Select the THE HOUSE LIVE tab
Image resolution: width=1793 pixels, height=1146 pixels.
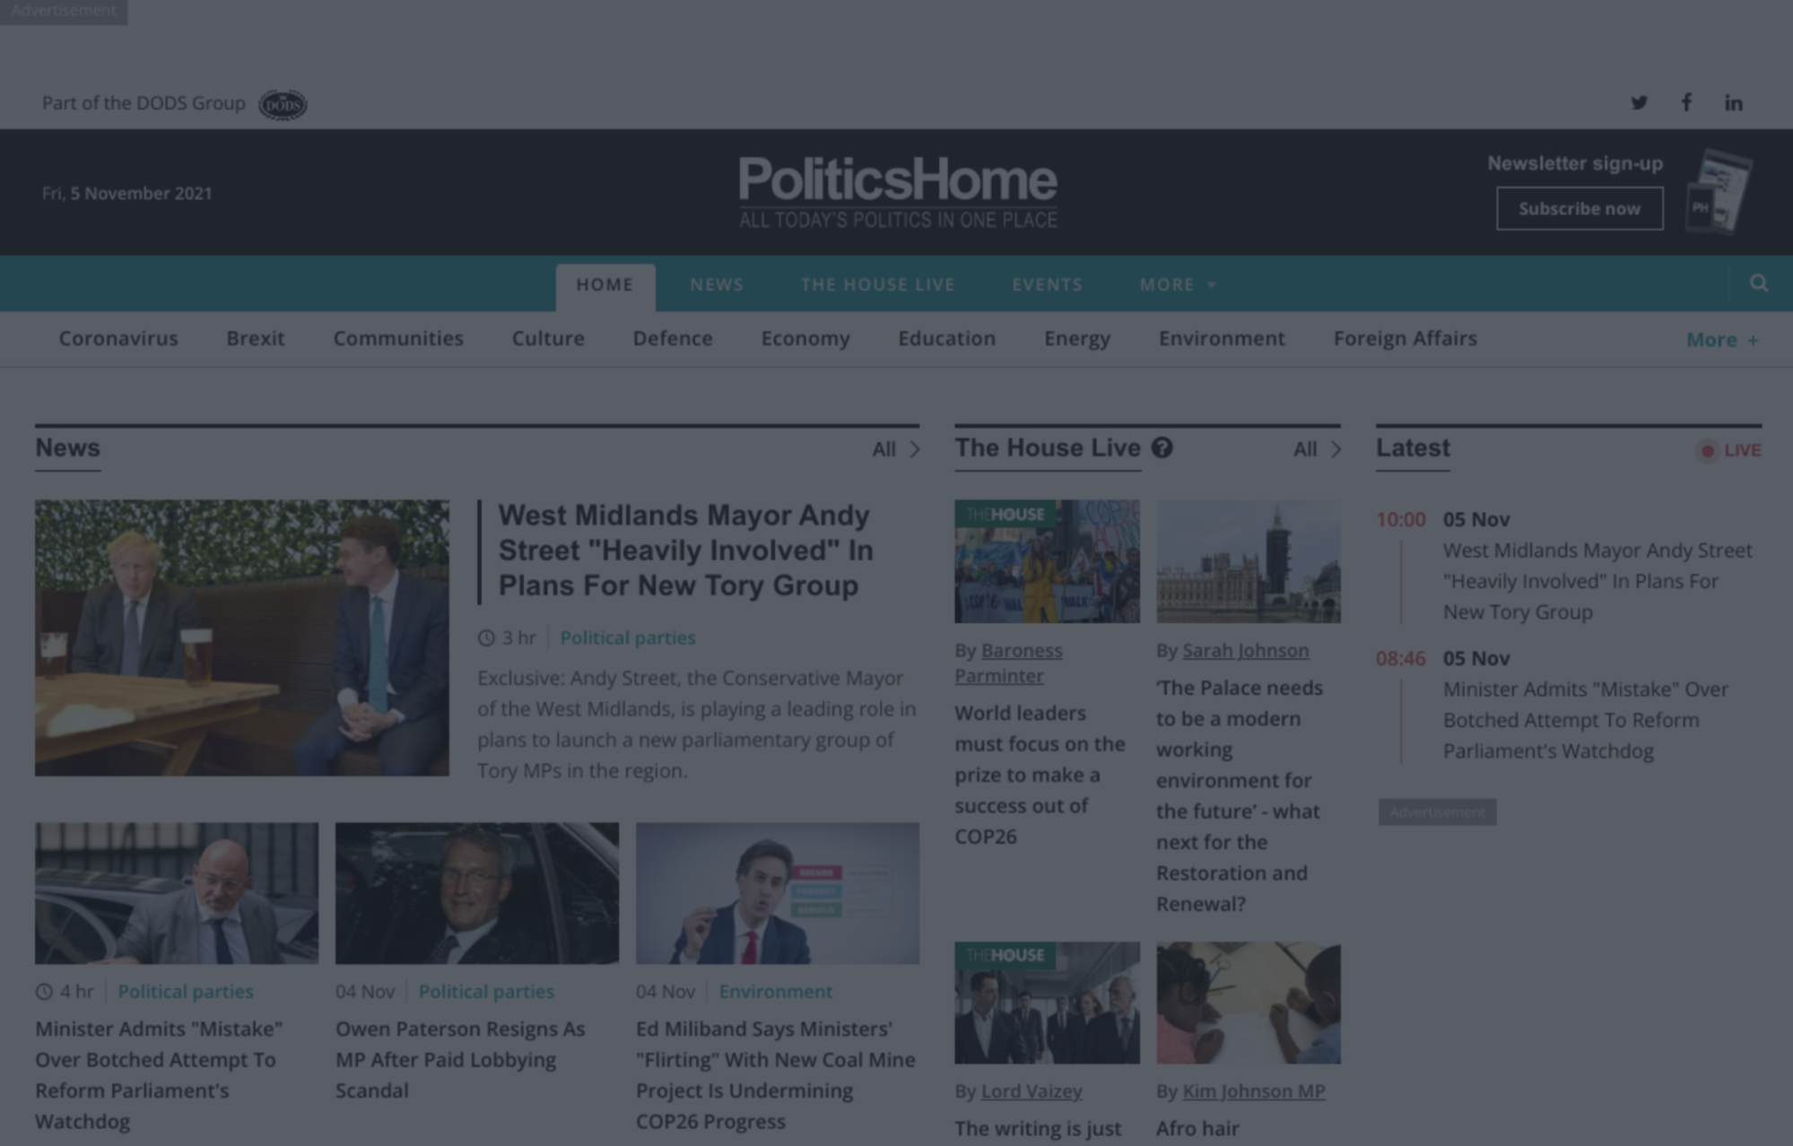877,283
